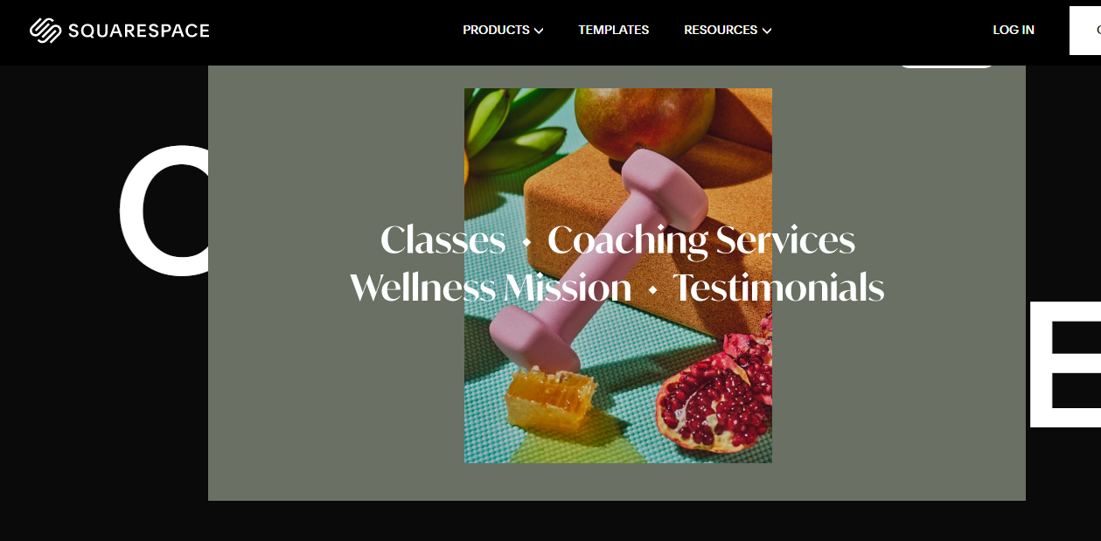Screen dimensions: 1101x541
Task: Click the white button beside Log In
Action: (1085, 31)
